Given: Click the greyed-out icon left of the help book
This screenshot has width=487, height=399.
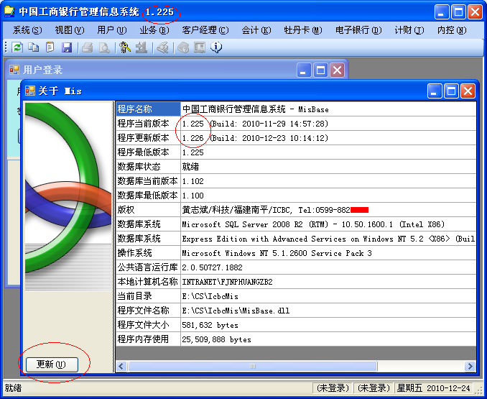Looking at the screenshot, I should pyautogui.click(x=162, y=47).
